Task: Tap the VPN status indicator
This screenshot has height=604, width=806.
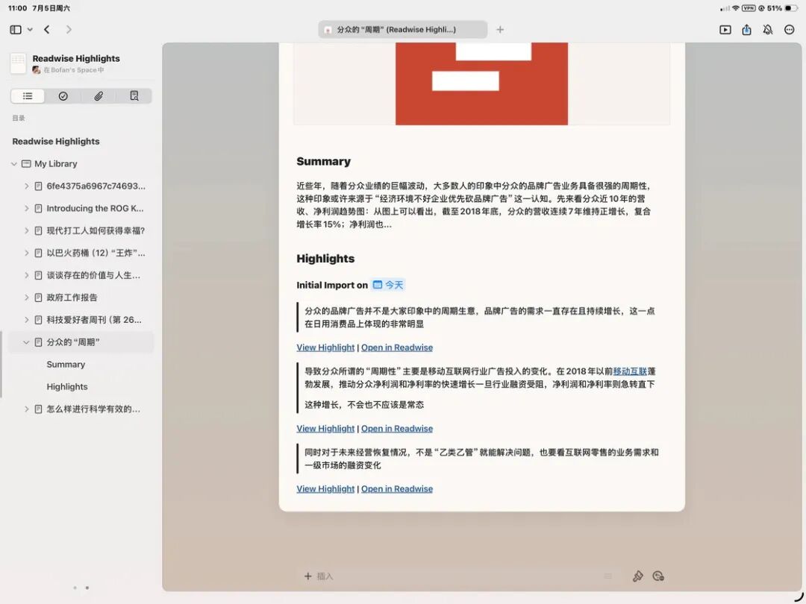Action: click(x=749, y=8)
